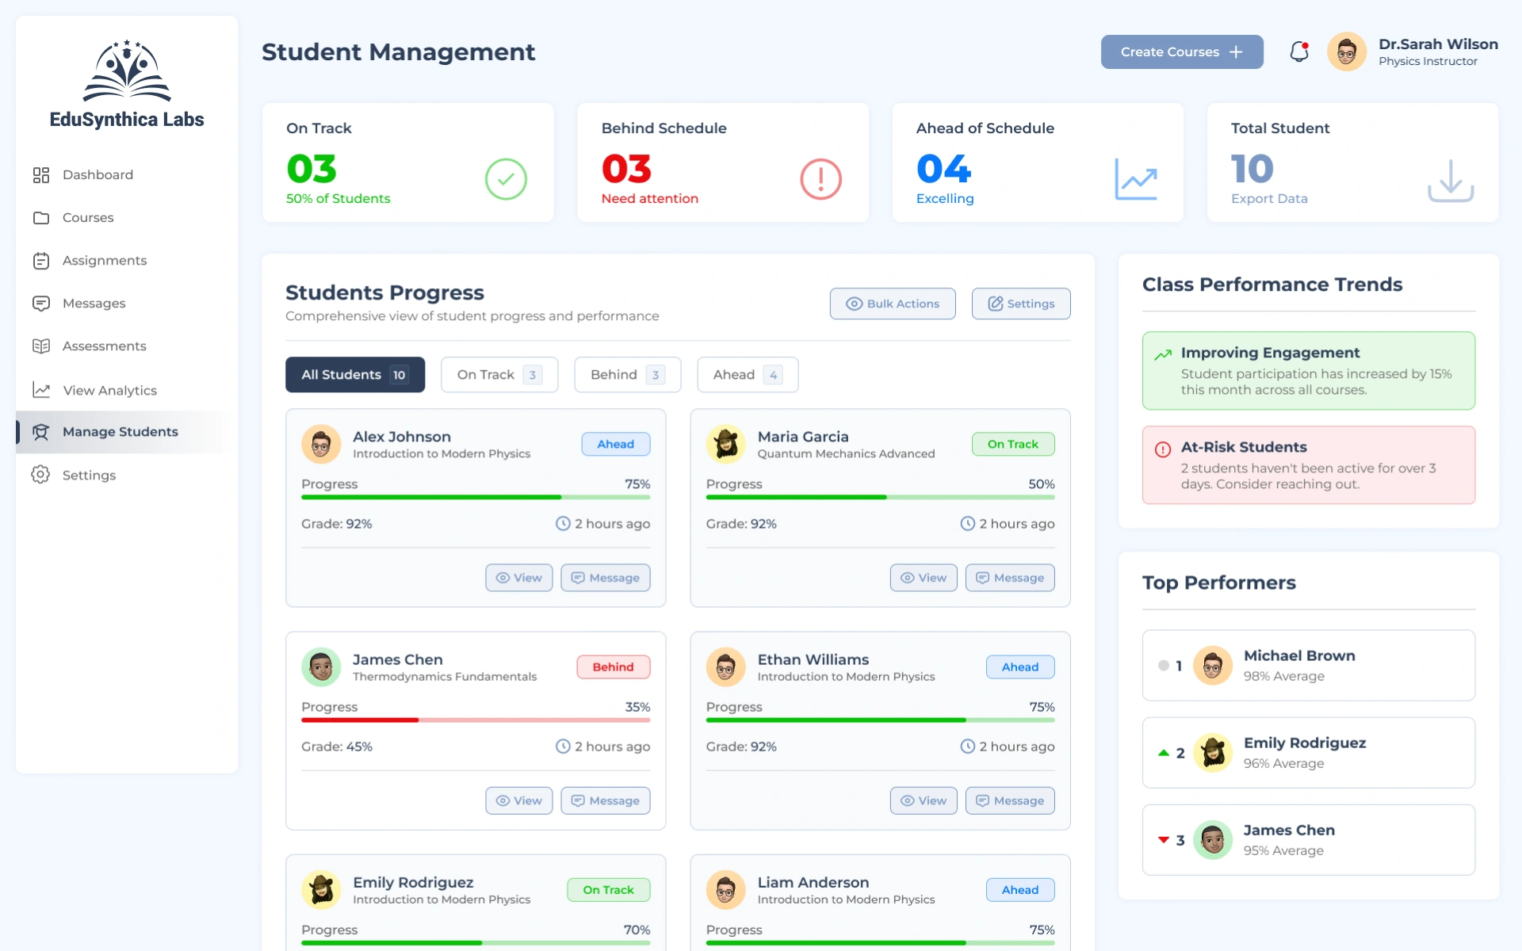
Task: Click the notification bell icon
Action: click(x=1298, y=52)
